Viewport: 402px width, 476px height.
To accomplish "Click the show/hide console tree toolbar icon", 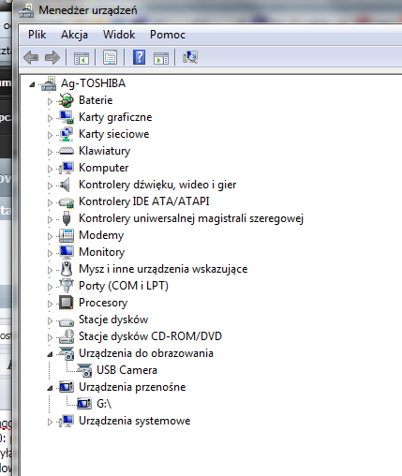I will [82, 58].
